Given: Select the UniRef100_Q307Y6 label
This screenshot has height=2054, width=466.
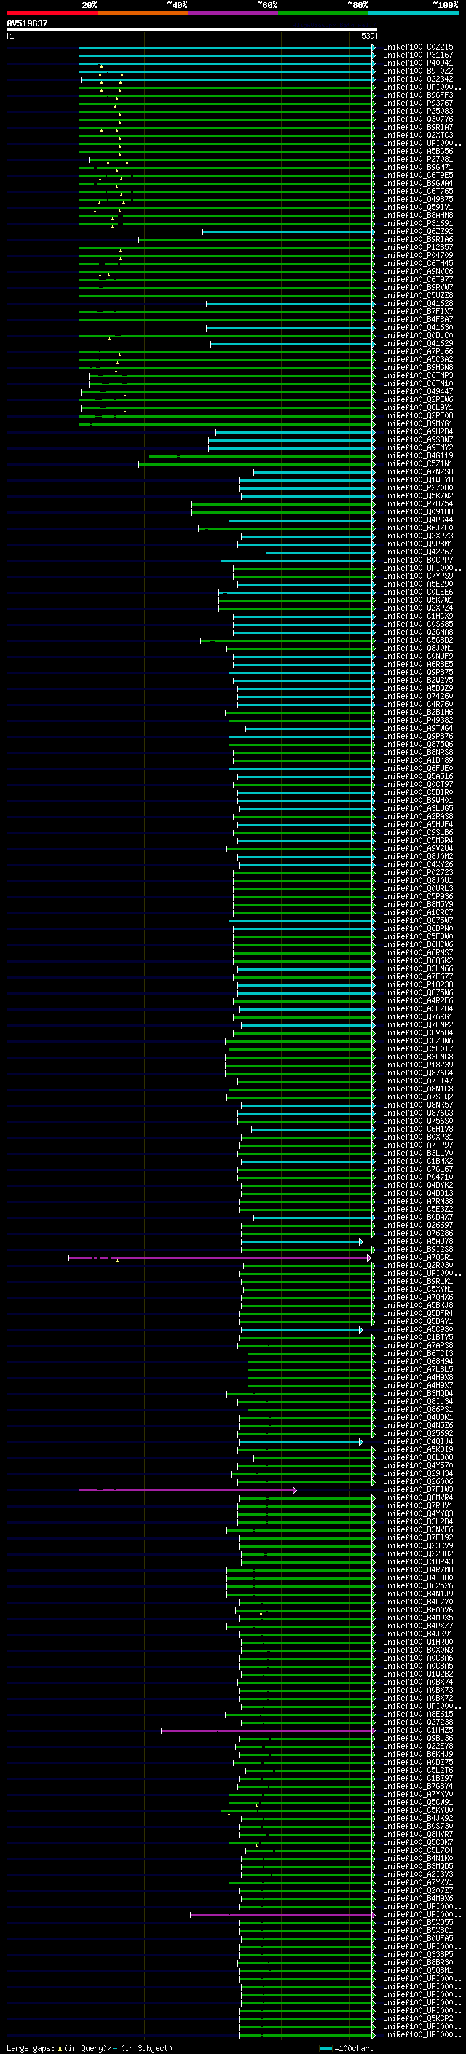Looking at the screenshot, I should [418, 119].
